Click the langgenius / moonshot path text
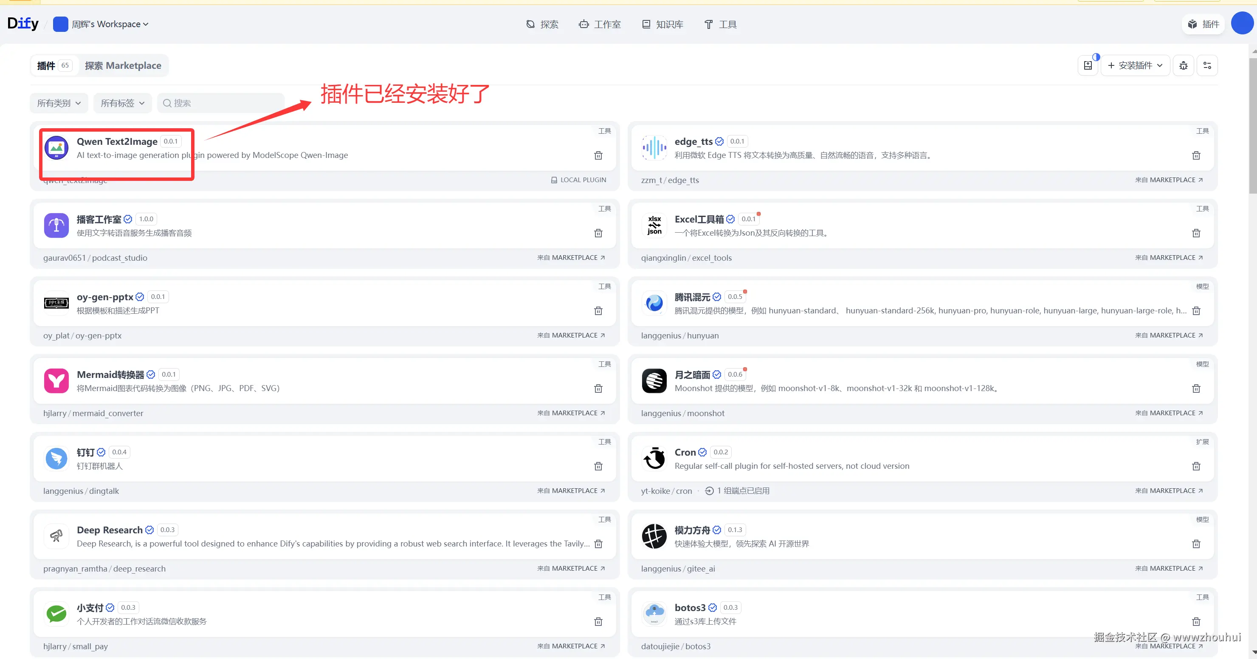Viewport: 1257px width, 659px height. click(x=683, y=413)
